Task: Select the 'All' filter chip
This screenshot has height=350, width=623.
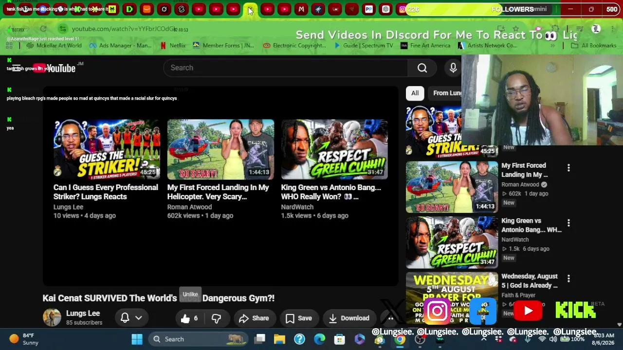Action: click(x=415, y=93)
